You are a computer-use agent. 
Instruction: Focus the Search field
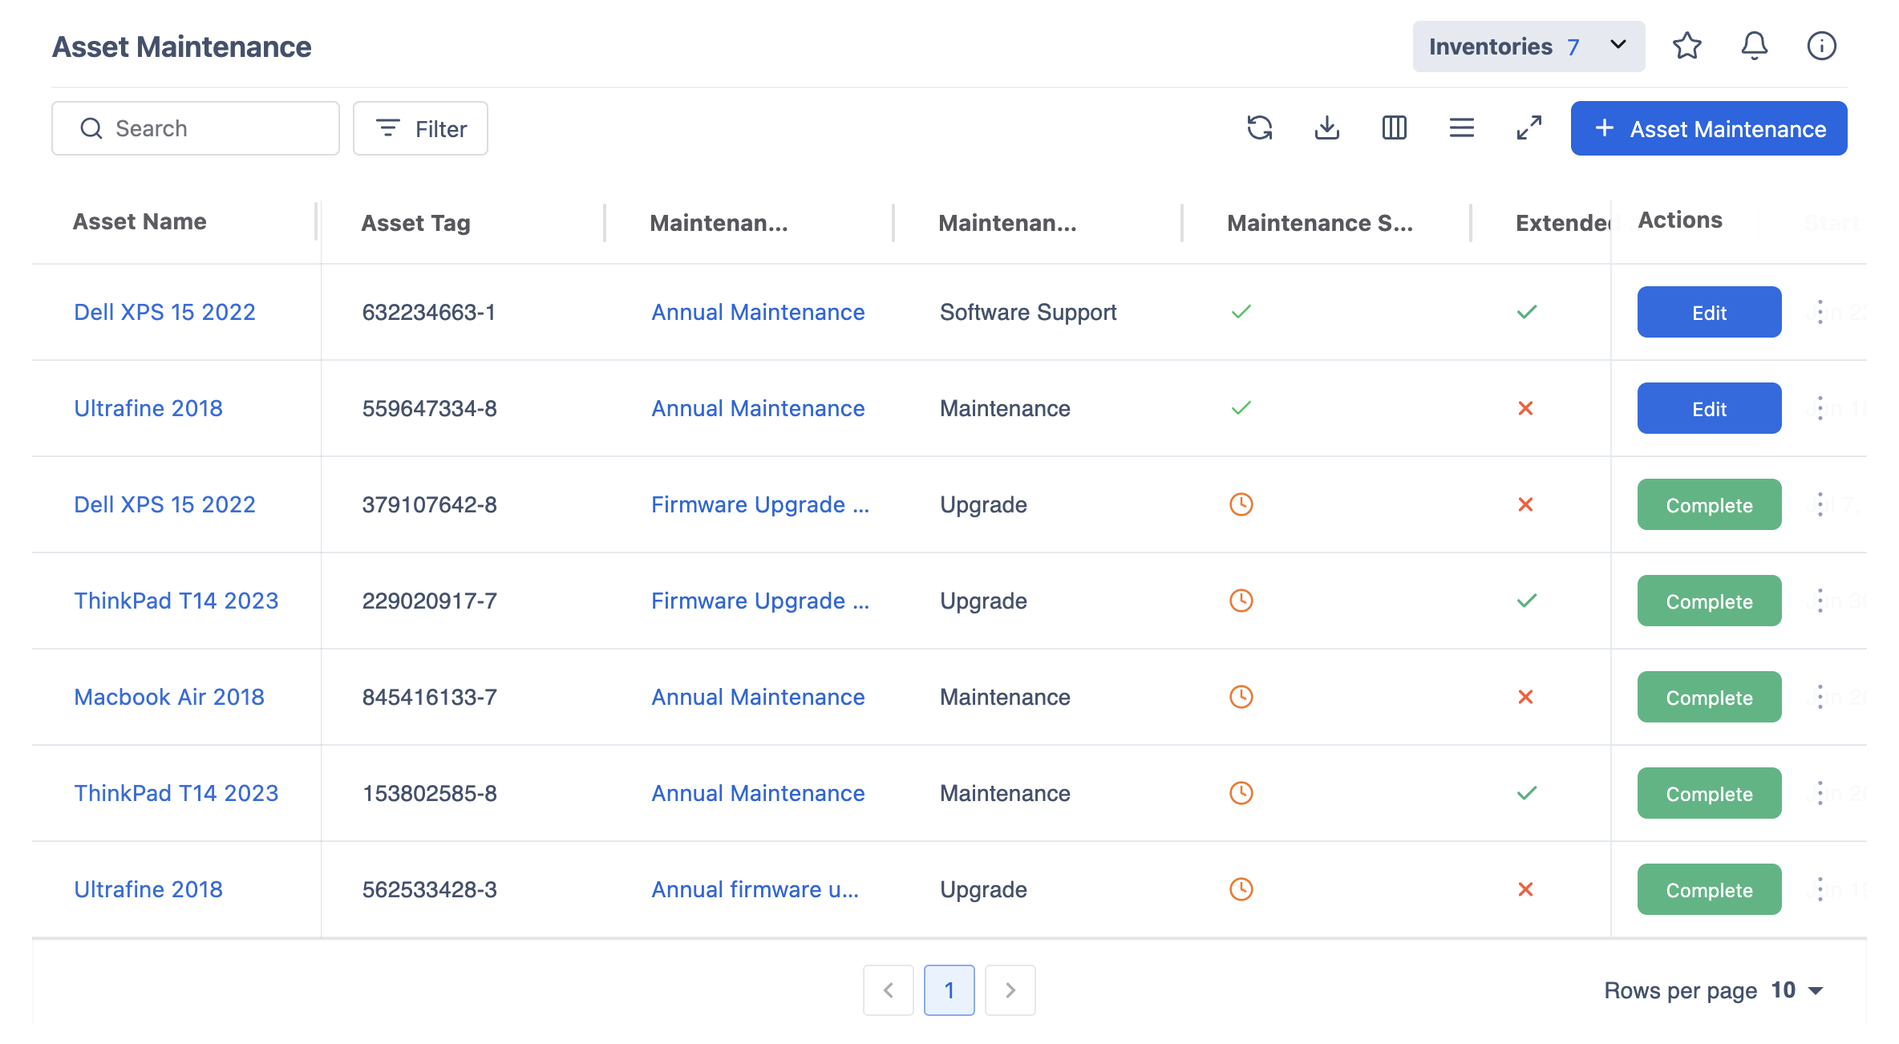(x=196, y=128)
